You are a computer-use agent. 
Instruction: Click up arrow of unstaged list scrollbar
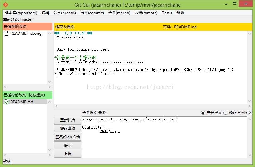tap(50, 33)
